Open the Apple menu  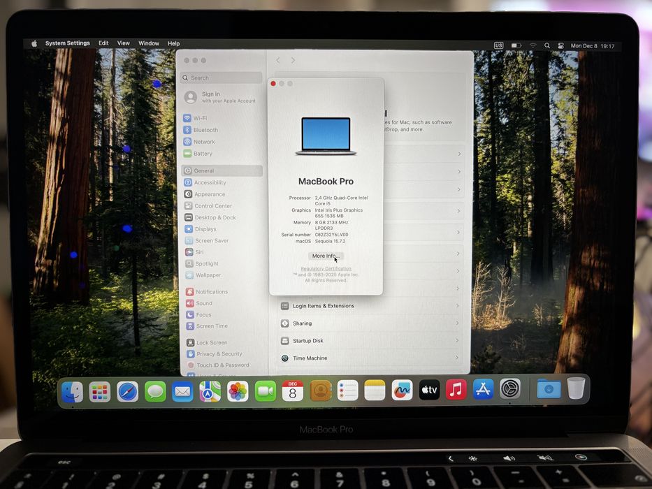[34, 43]
